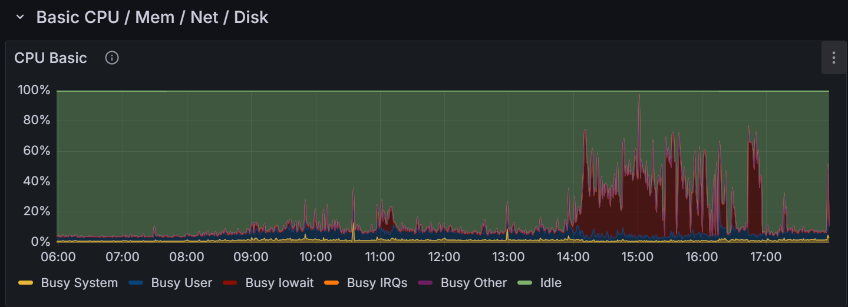Open the CPU Basic panel info tooltip icon
Viewport: 848px width, 307px height.
pyautogui.click(x=112, y=58)
